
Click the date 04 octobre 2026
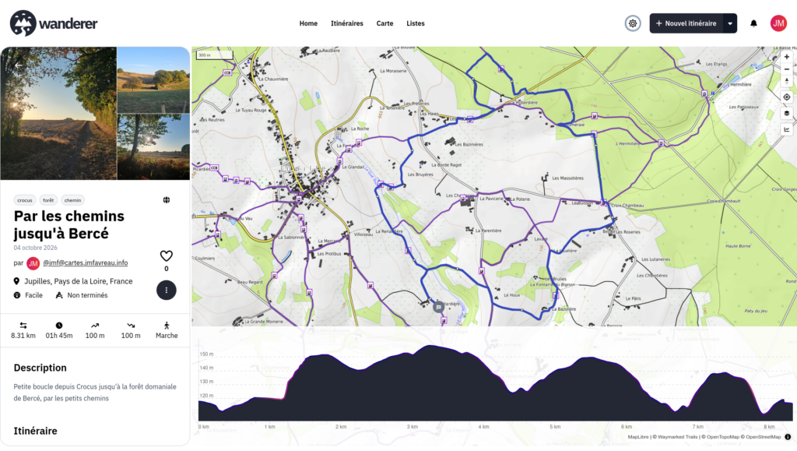36,248
